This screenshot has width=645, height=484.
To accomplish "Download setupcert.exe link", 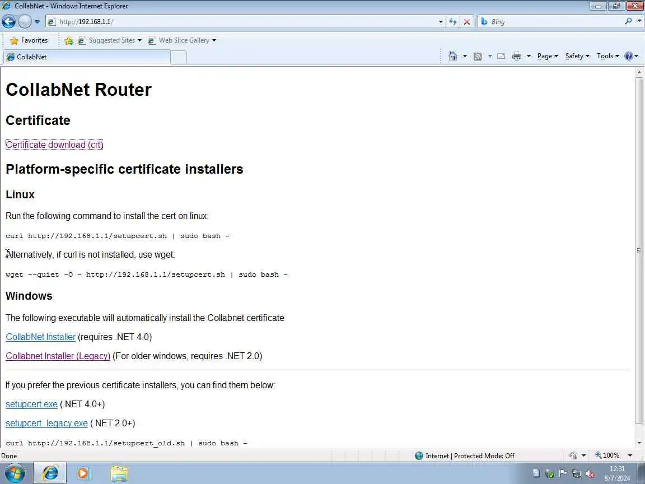I will (x=32, y=404).
